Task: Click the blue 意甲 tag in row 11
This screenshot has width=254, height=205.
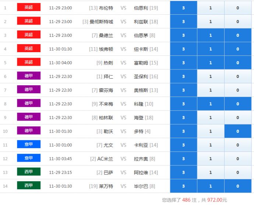Action: (x=29, y=144)
